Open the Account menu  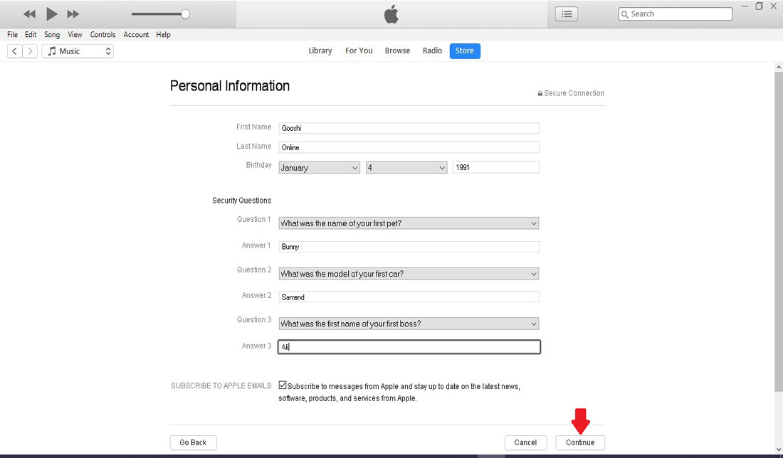[136, 34]
